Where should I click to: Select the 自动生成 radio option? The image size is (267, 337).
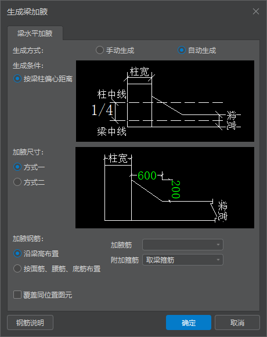[x=197, y=51]
